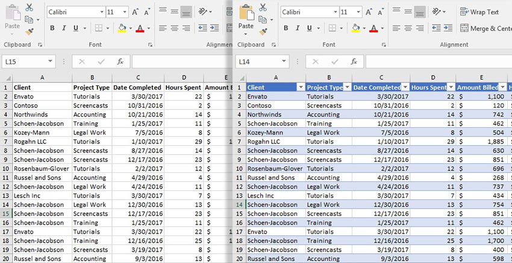Open Date Completed column filter dropdown

click(405, 87)
